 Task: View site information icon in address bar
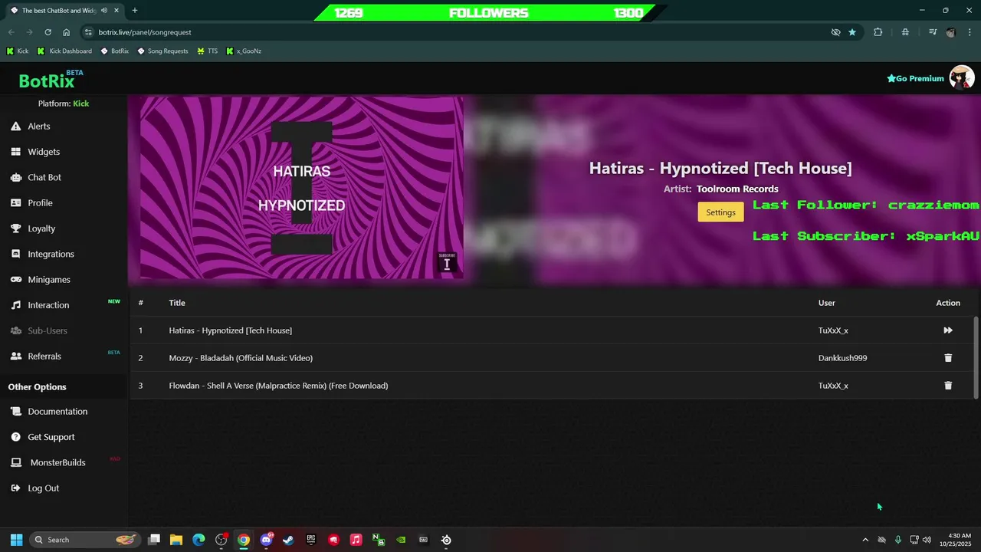[88, 32]
